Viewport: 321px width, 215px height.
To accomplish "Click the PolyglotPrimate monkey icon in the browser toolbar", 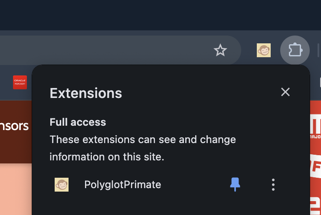I will pyautogui.click(x=264, y=50).
